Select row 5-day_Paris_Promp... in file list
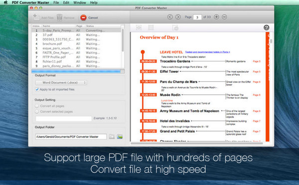299x185 pixels. click(x=76, y=30)
